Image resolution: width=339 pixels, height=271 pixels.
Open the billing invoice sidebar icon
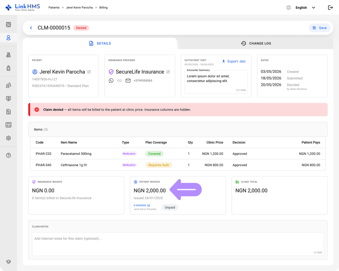coord(8,112)
